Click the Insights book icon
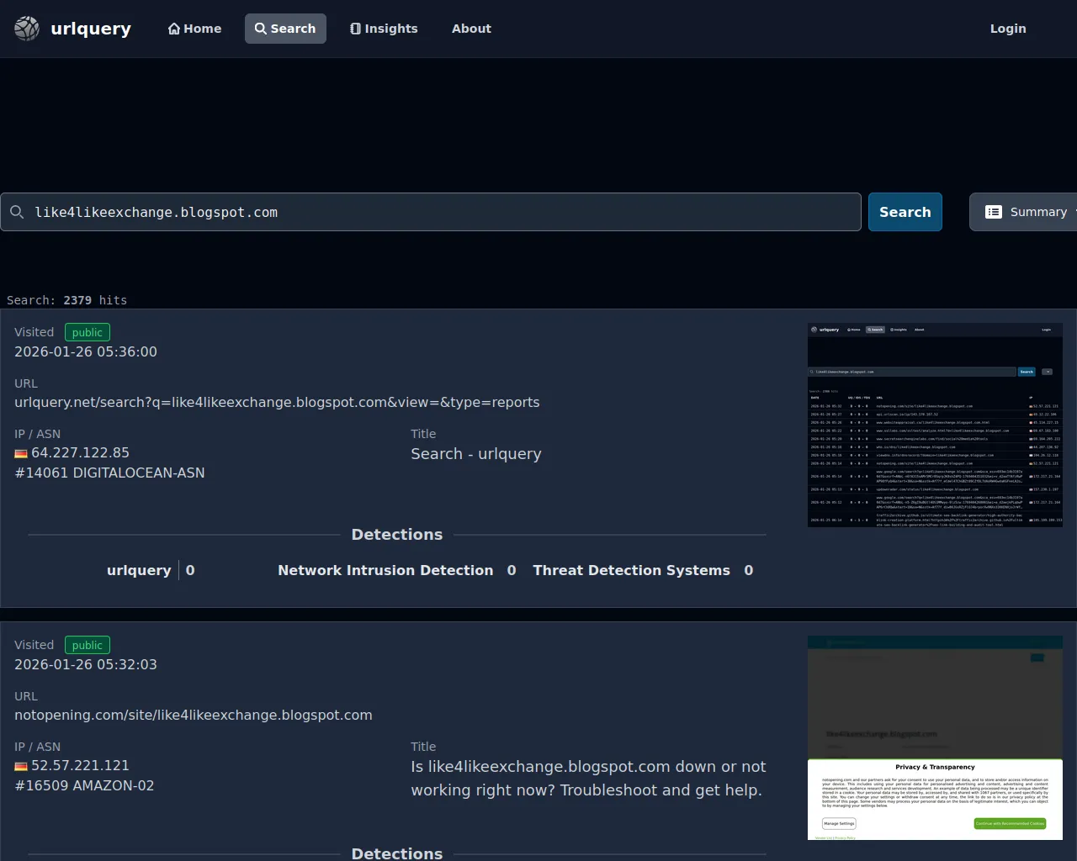Viewport: 1077px width, 861px height. 355,29
